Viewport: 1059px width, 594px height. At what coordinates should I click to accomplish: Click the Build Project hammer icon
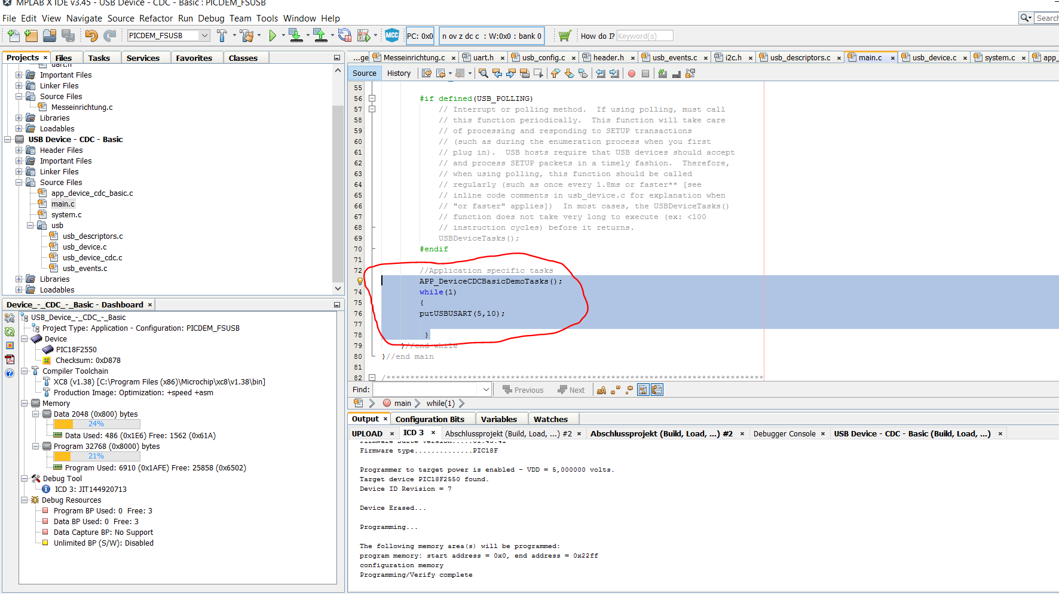(222, 36)
